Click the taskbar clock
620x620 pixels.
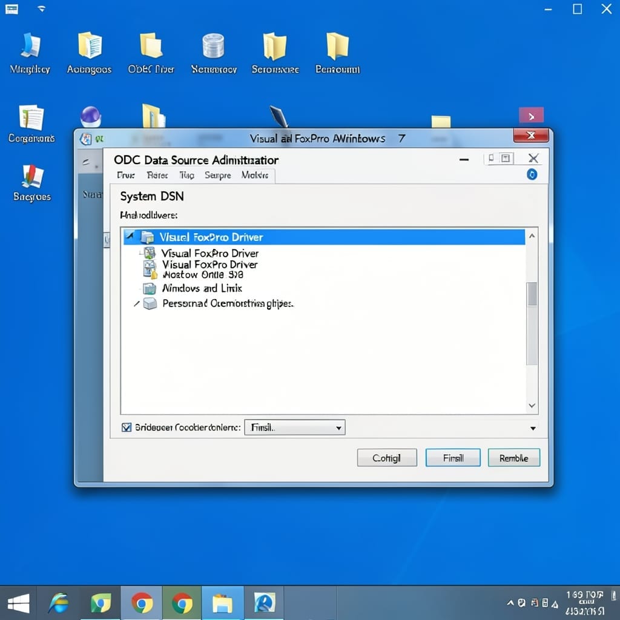(x=584, y=603)
